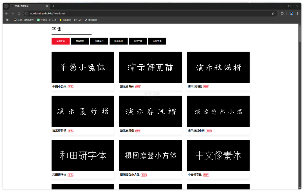Expand the tab search dropdown arrow
This screenshot has height=192, width=304.
(6, 6)
